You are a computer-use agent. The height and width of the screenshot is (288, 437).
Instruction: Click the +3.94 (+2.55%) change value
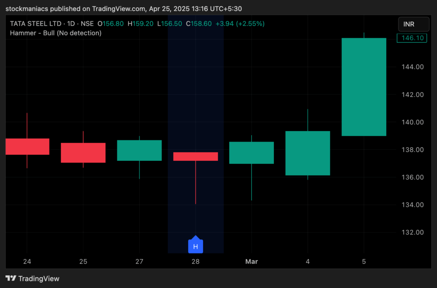coord(240,23)
